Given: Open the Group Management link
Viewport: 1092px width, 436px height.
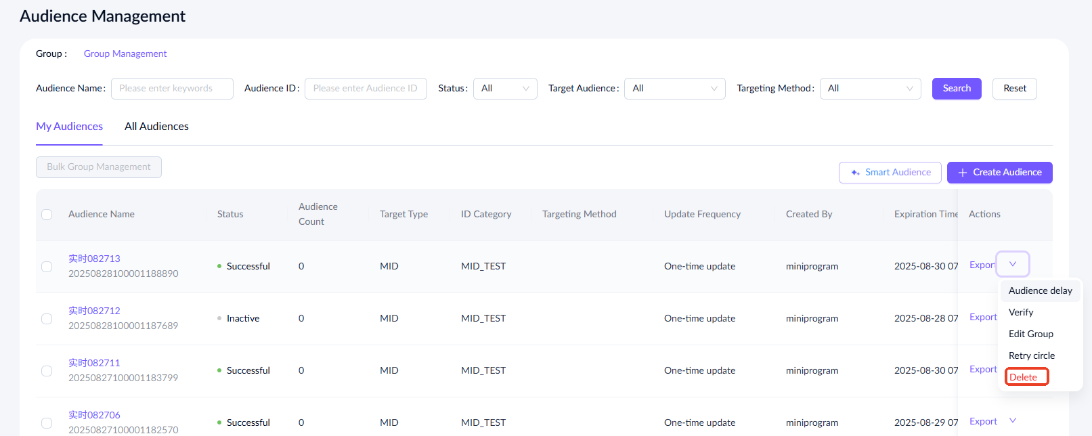Looking at the screenshot, I should pyautogui.click(x=125, y=53).
